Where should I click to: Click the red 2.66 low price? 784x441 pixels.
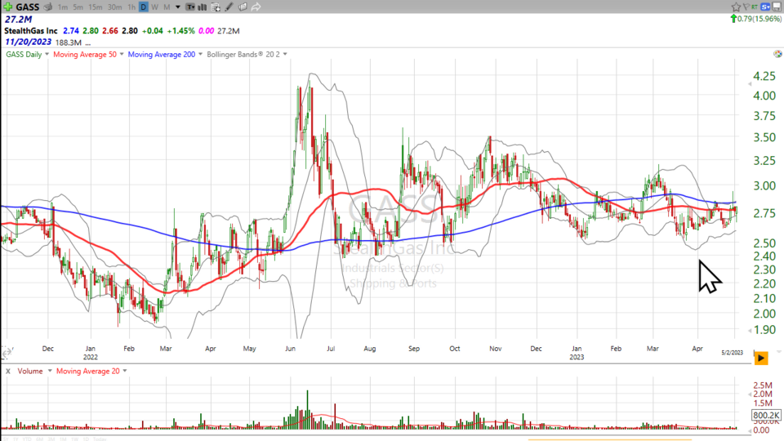(x=110, y=30)
